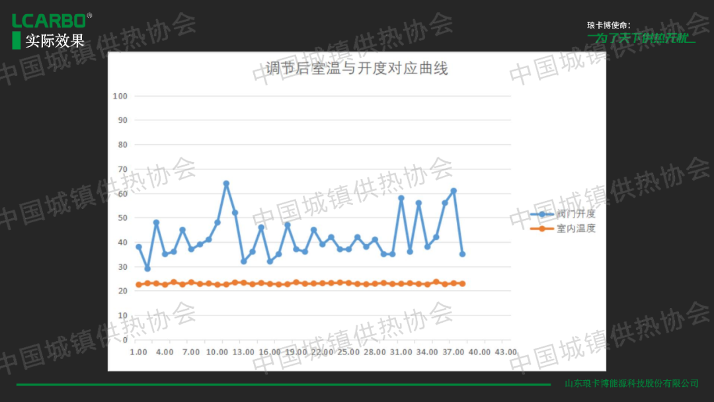Click the 1.00 label on the horizontal axis
714x402 pixels.
click(x=139, y=352)
